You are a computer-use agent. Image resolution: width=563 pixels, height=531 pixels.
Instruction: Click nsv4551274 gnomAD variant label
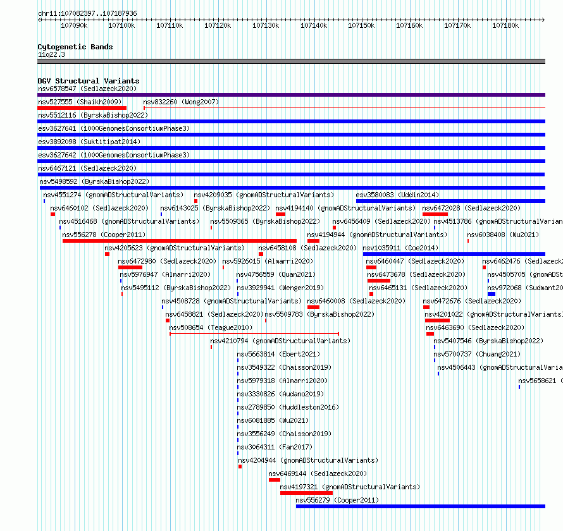113,195
